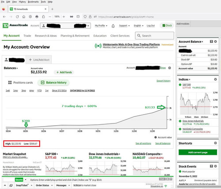Open the browser home page icon
221x189 pixels.
[24, 17]
